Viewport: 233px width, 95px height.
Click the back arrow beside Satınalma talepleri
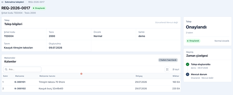point(3,2)
